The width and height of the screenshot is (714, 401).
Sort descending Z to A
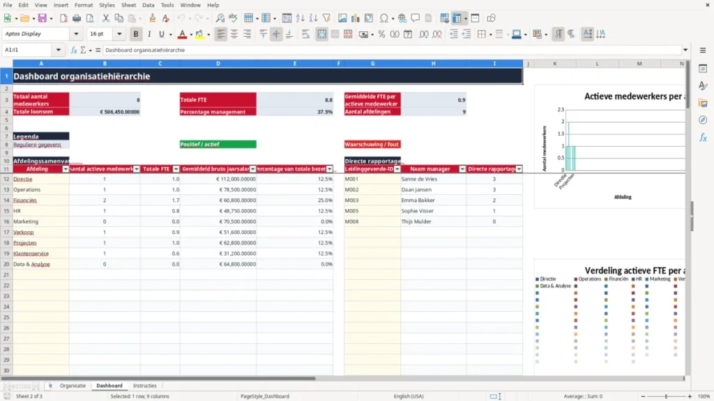coord(313,18)
